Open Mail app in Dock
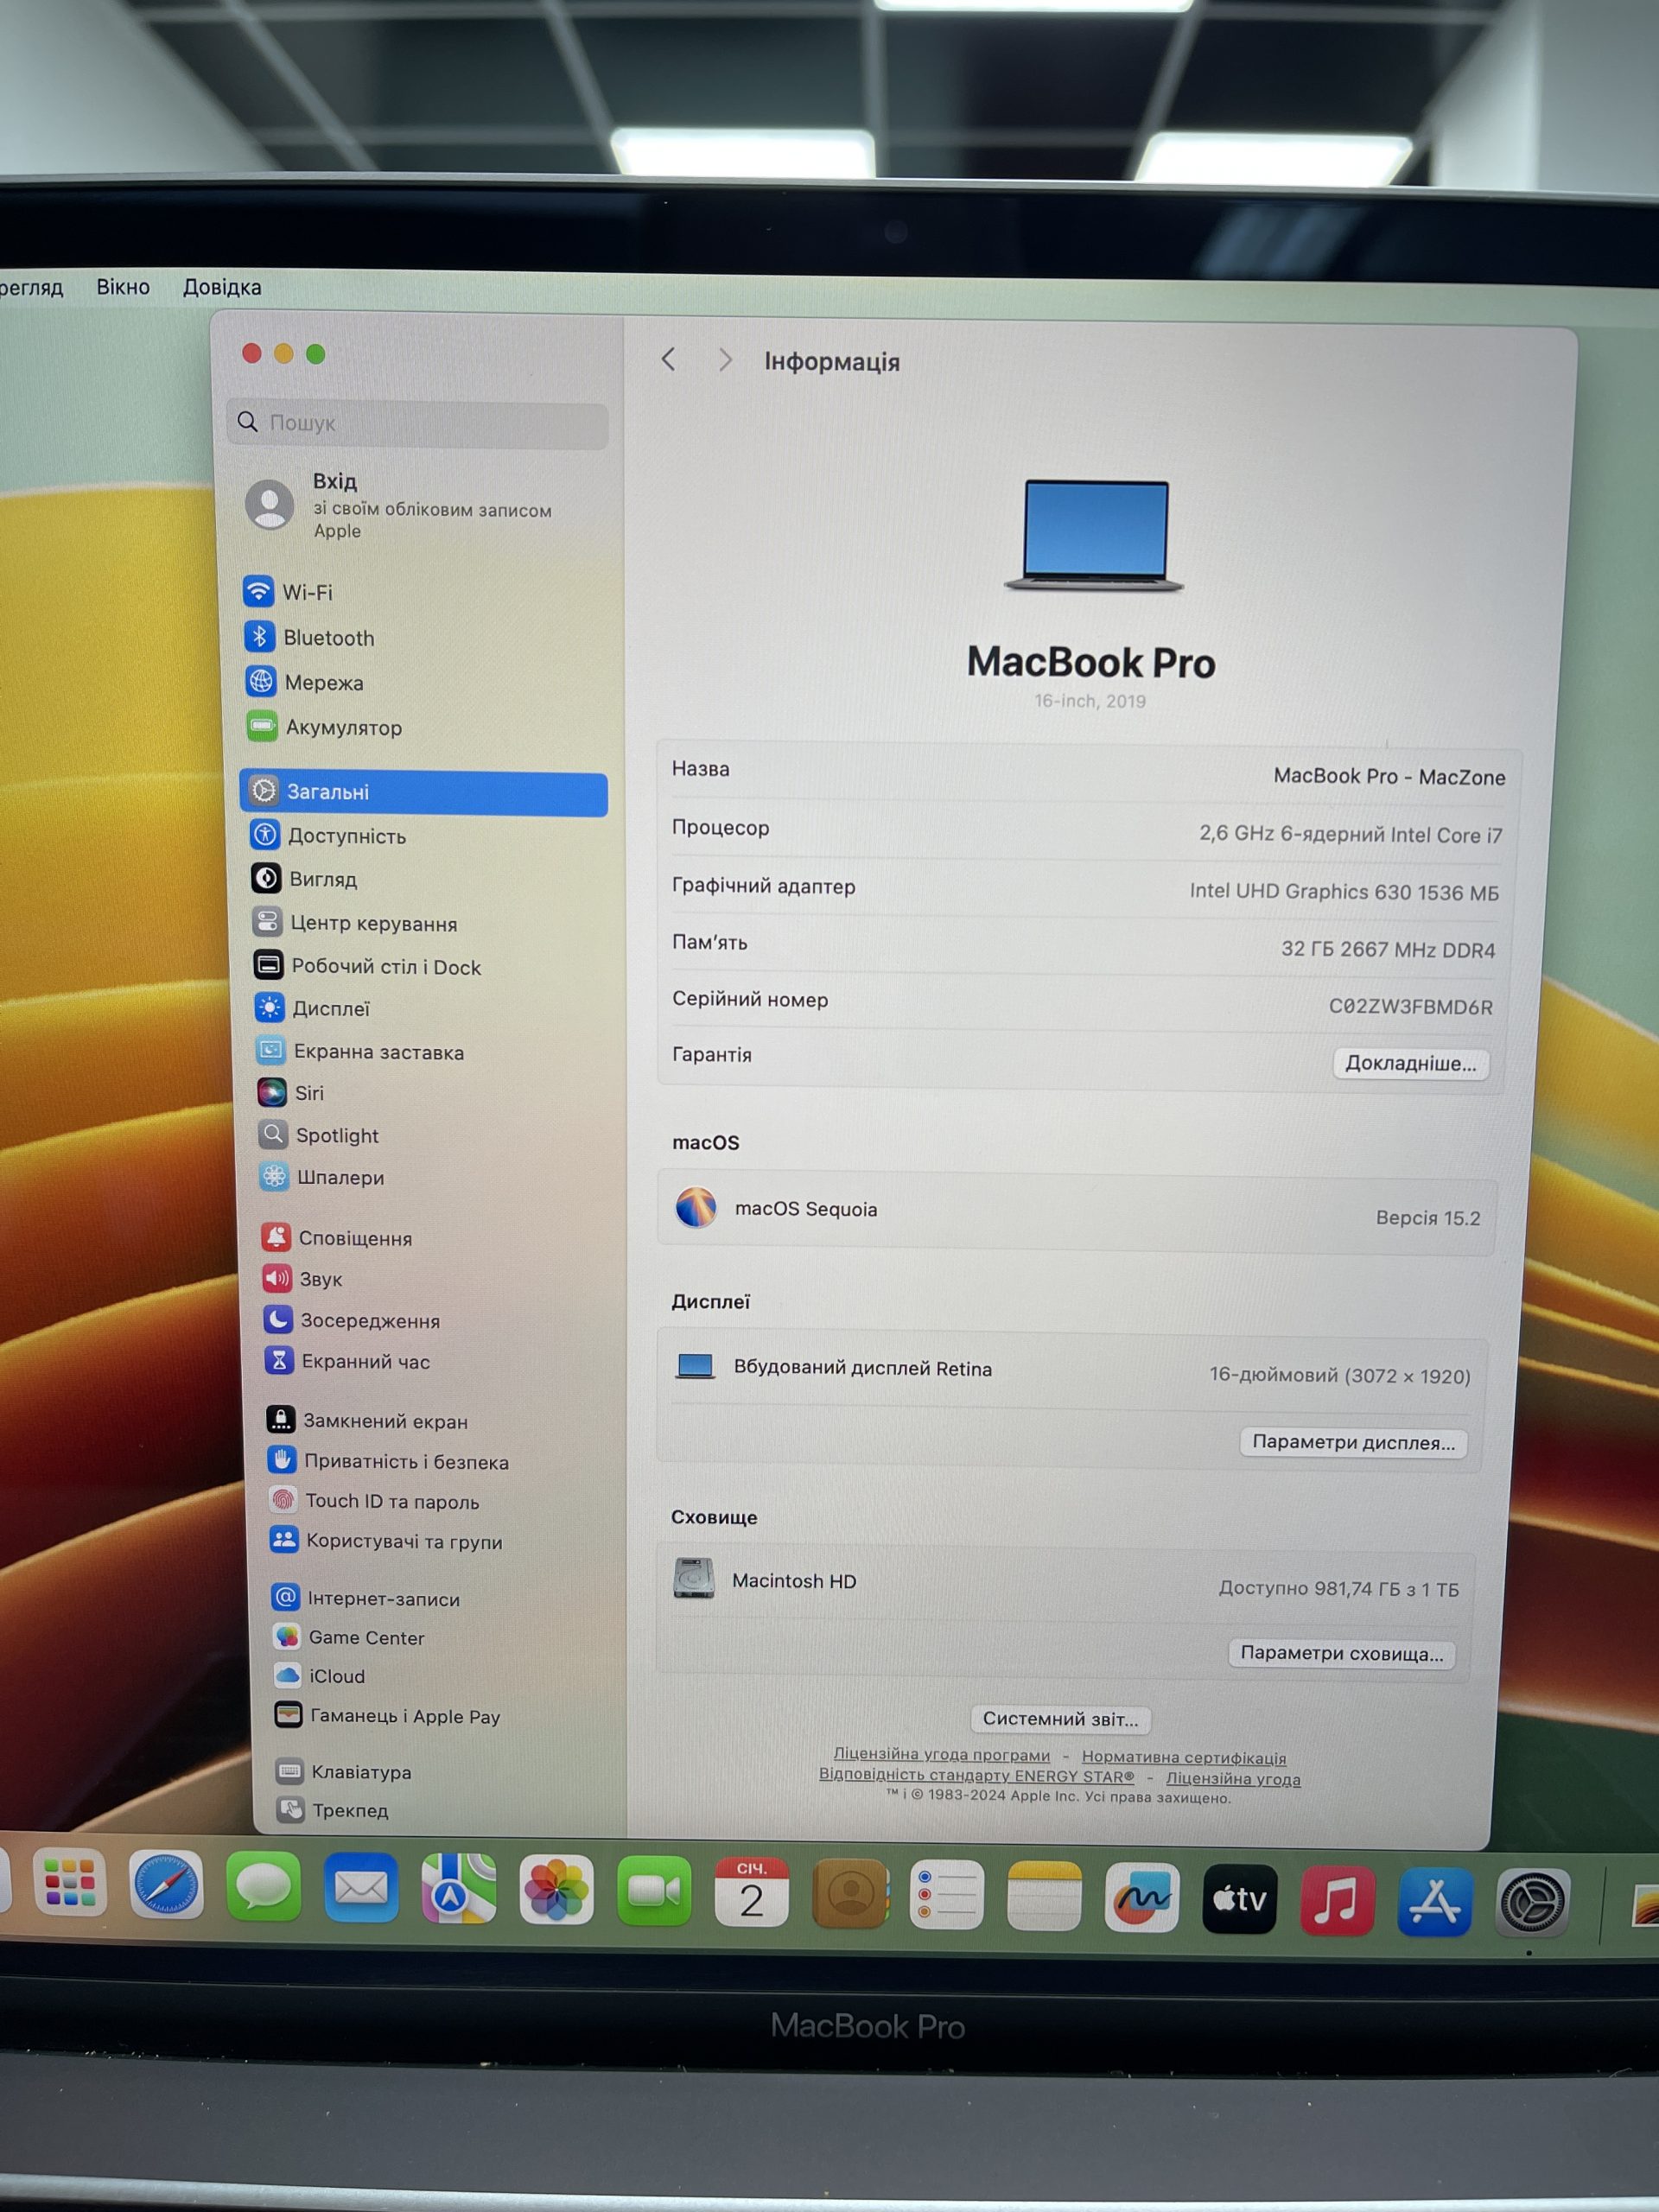 [361, 1888]
